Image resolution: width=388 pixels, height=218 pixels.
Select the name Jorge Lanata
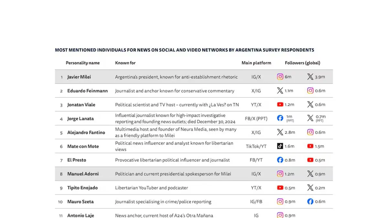point(80,119)
